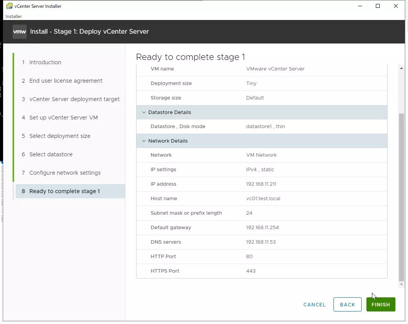Click the Subnet mask or prefix length label
This screenshot has height=324, width=408.
tap(186, 213)
